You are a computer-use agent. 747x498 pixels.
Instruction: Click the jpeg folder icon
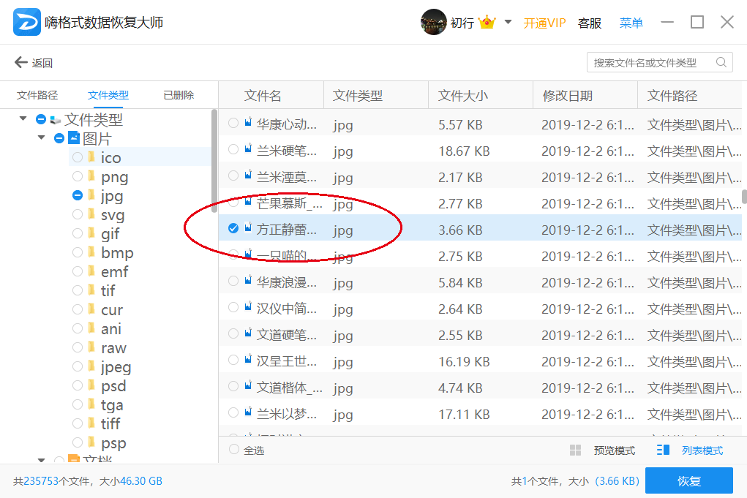pyautogui.click(x=91, y=366)
